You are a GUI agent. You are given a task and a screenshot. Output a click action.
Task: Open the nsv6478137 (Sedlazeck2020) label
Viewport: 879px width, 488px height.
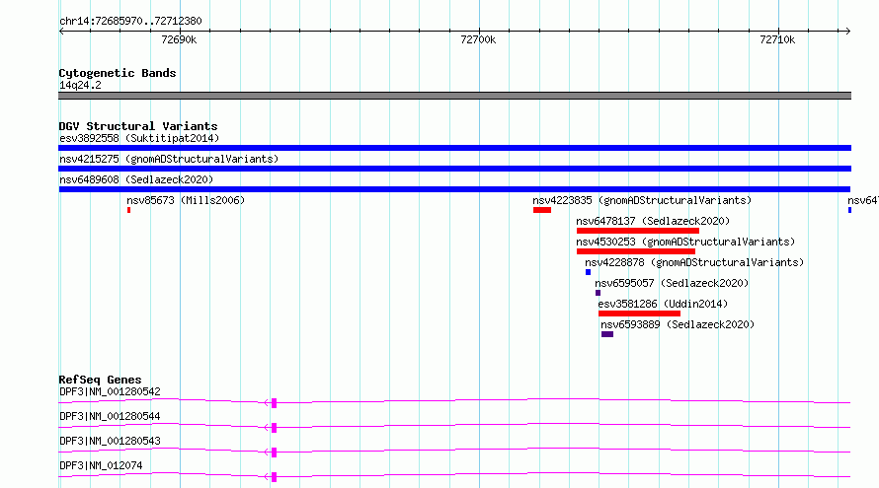[653, 221]
